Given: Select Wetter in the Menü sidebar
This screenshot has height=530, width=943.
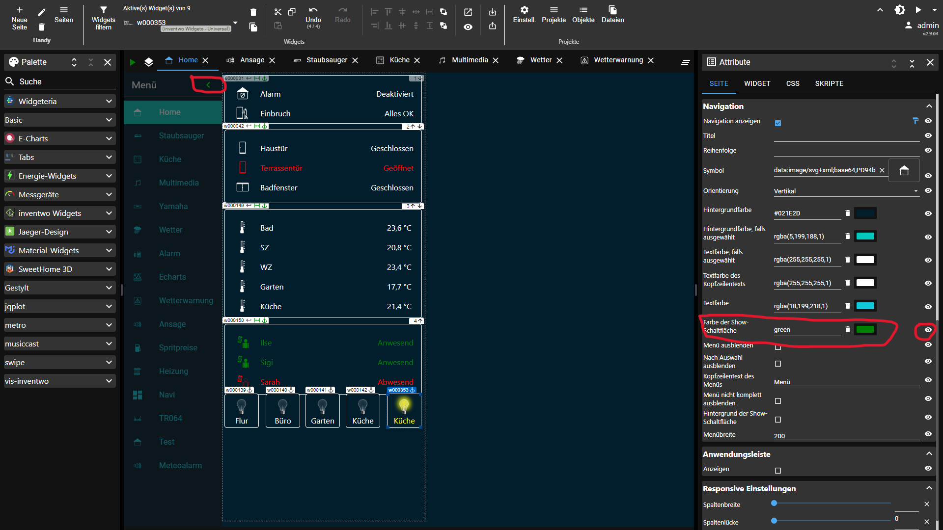Looking at the screenshot, I should pos(173,230).
